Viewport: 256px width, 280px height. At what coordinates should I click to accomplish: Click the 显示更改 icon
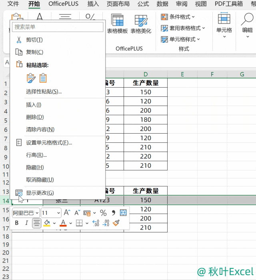[19, 193]
